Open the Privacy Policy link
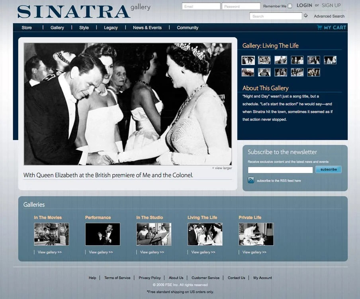 point(149,277)
